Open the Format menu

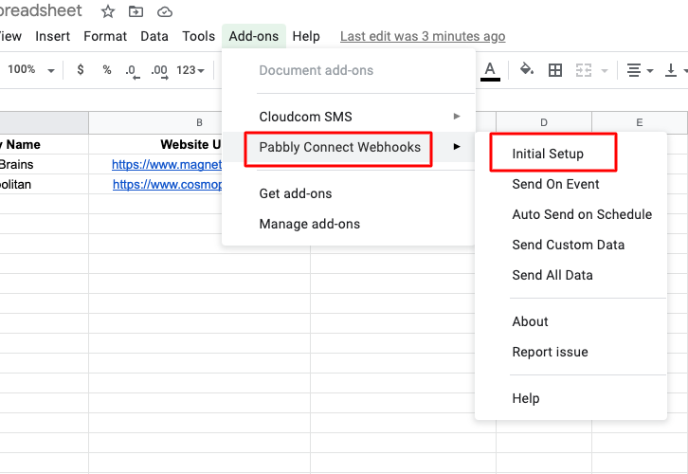[x=105, y=36]
